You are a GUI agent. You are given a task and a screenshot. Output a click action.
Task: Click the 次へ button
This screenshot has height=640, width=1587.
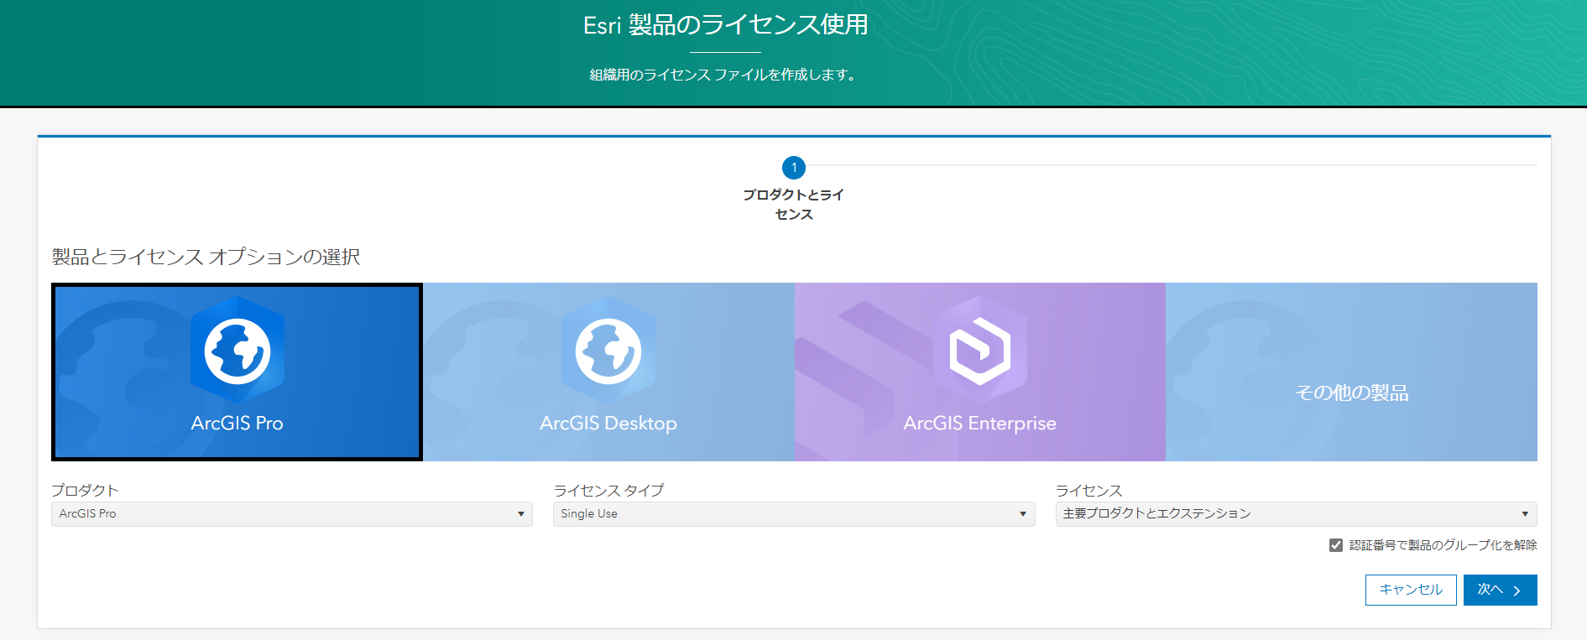(1501, 590)
